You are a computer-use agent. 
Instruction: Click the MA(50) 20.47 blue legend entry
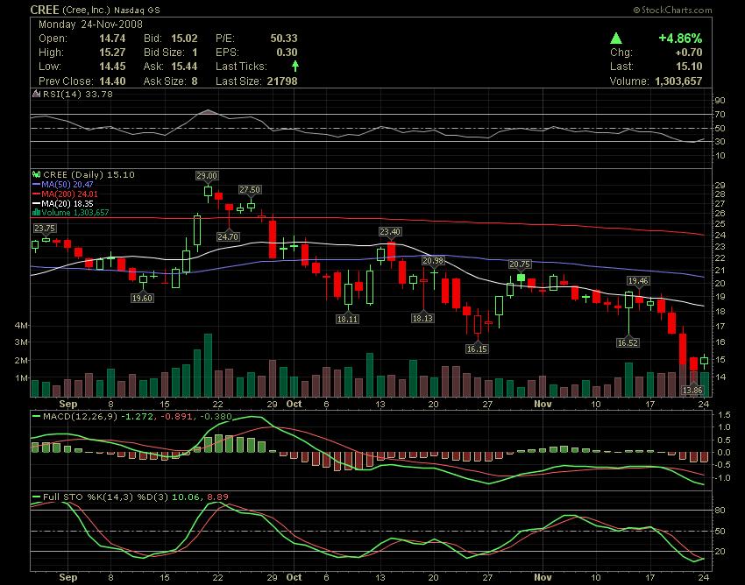point(63,184)
